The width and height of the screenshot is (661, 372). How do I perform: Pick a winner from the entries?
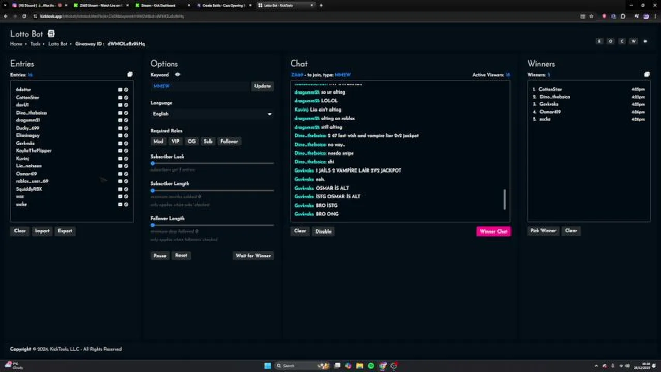[x=543, y=231]
